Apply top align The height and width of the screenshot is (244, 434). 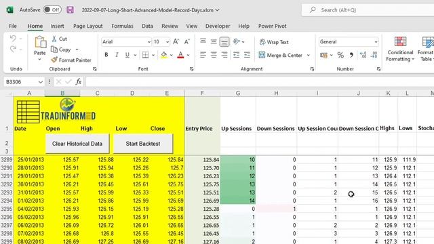203,41
